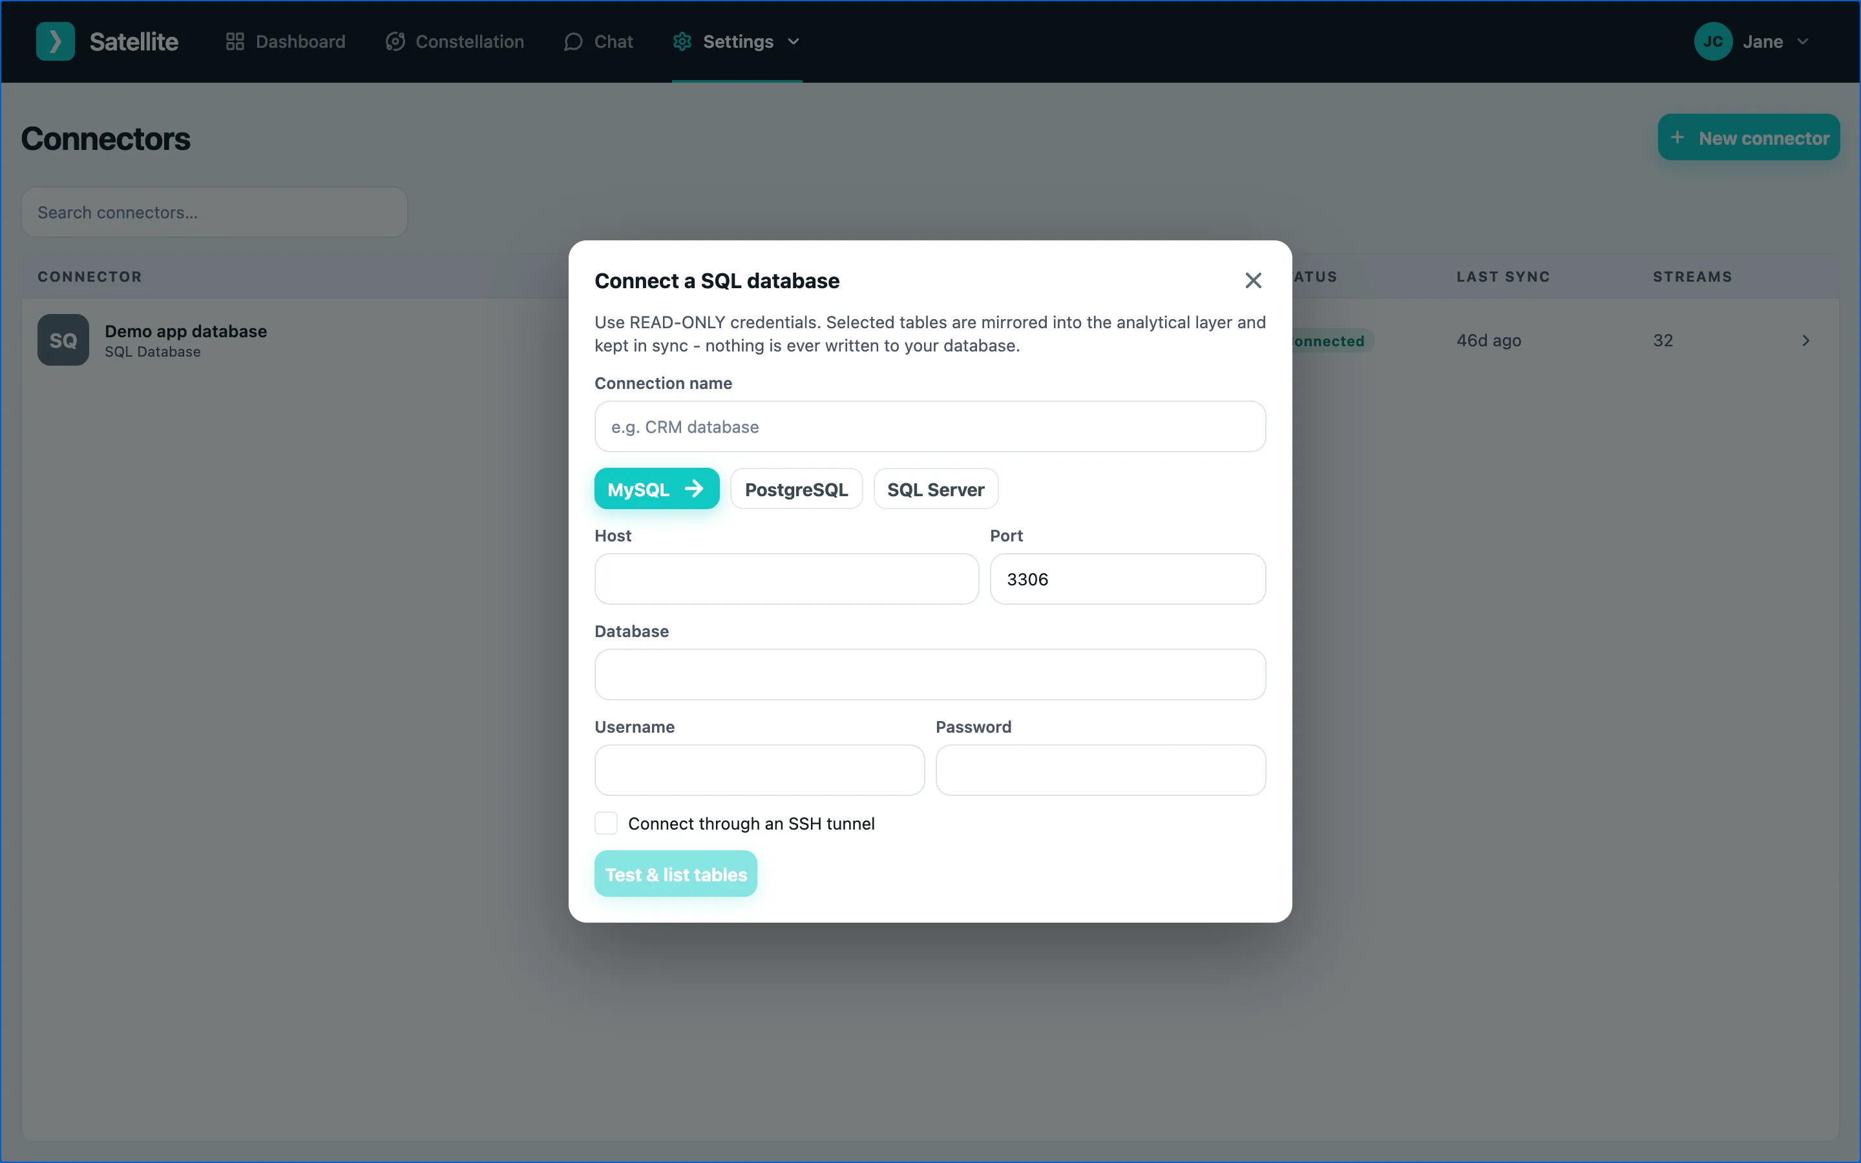Open the Jane user menu chevron
The image size is (1861, 1163).
[x=1803, y=41]
